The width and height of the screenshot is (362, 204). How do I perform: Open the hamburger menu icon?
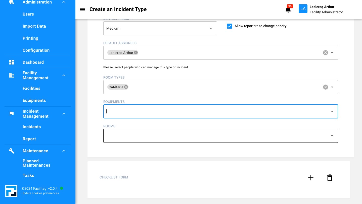tap(82, 10)
